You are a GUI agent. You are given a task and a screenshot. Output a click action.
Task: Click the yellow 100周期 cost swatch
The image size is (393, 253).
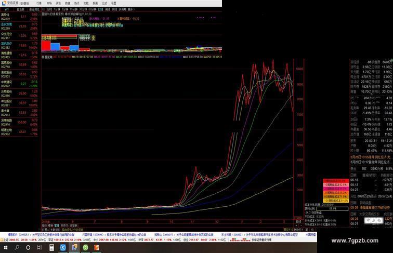pyautogui.click(x=336, y=201)
